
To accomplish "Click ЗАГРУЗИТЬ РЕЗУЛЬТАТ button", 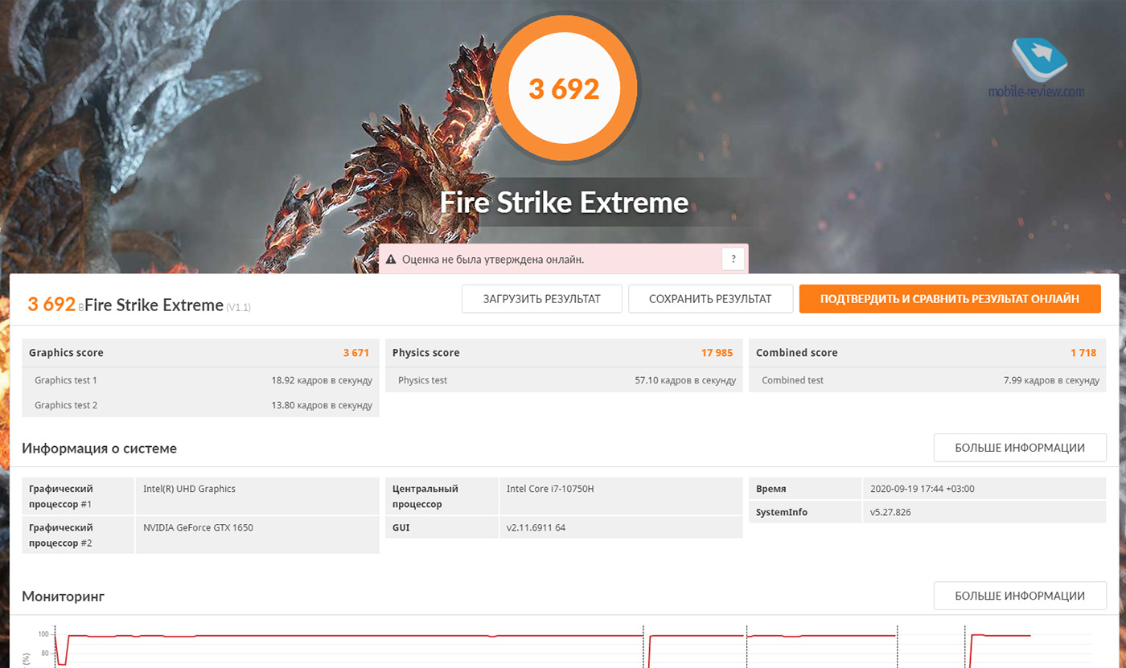I will click(x=542, y=299).
